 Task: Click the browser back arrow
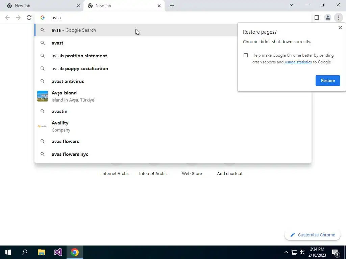(x=7, y=18)
